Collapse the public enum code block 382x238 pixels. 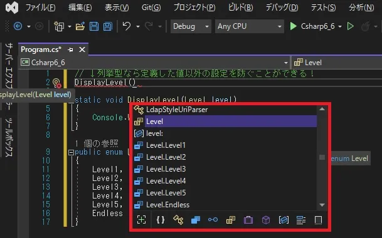pos(71,152)
